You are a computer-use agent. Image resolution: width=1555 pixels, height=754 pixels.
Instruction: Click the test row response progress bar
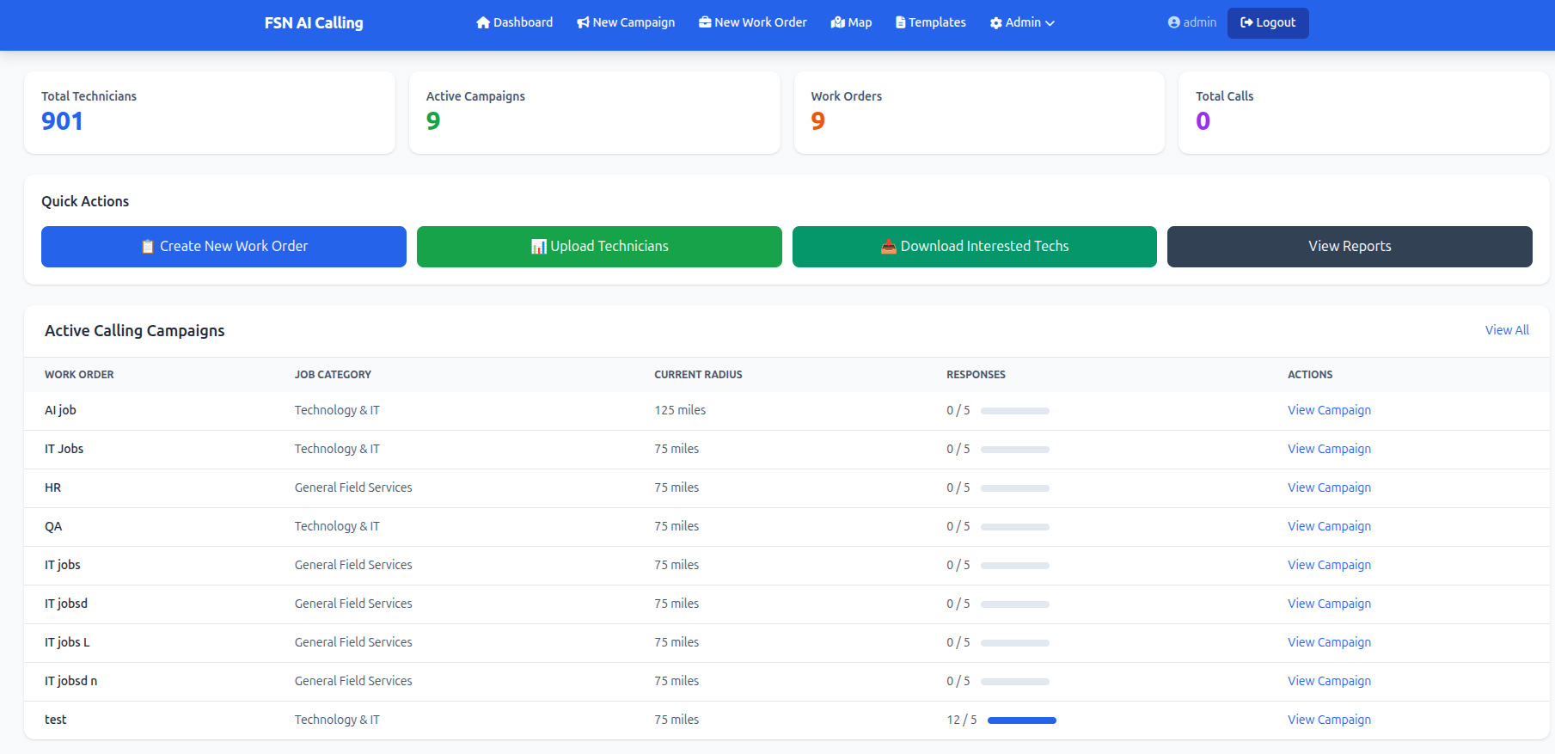pos(1022,720)
